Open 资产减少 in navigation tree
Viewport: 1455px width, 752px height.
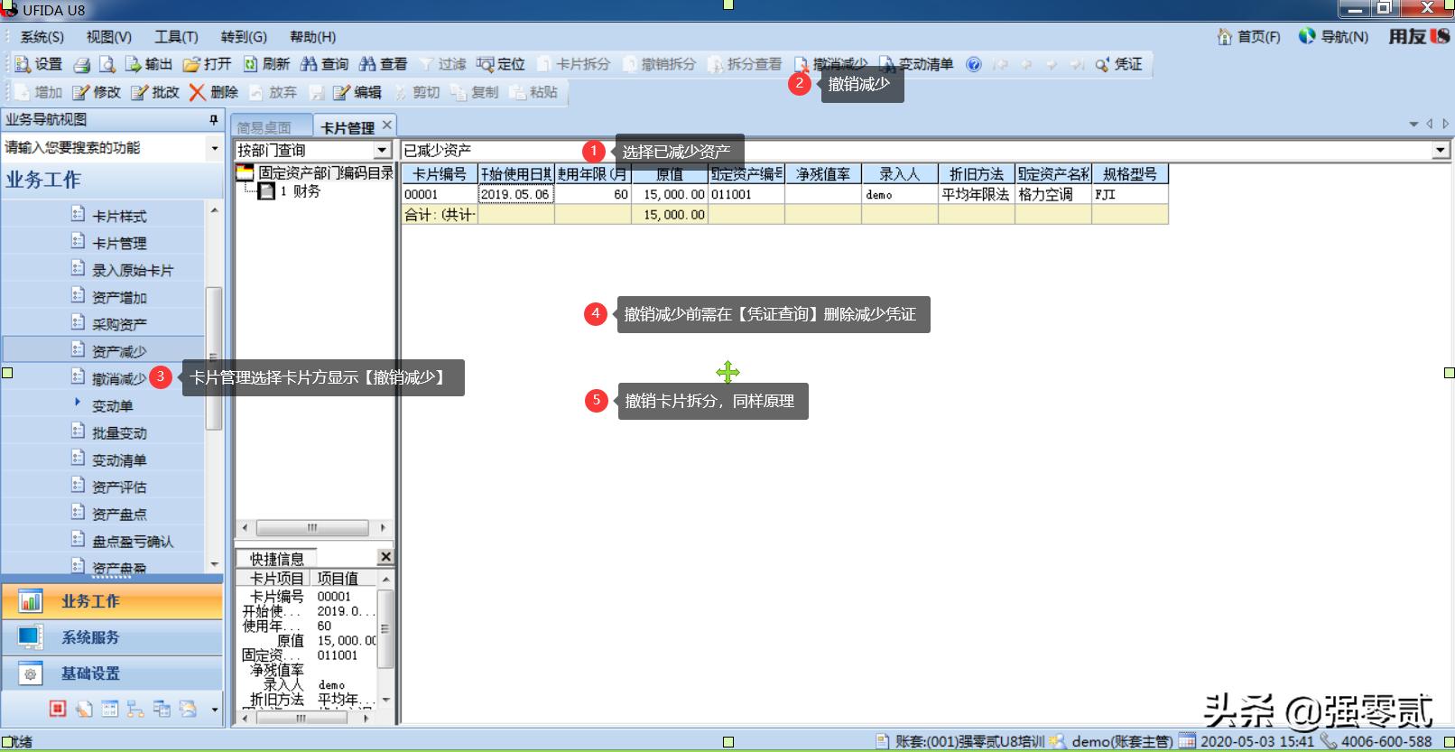click(119, 351)
